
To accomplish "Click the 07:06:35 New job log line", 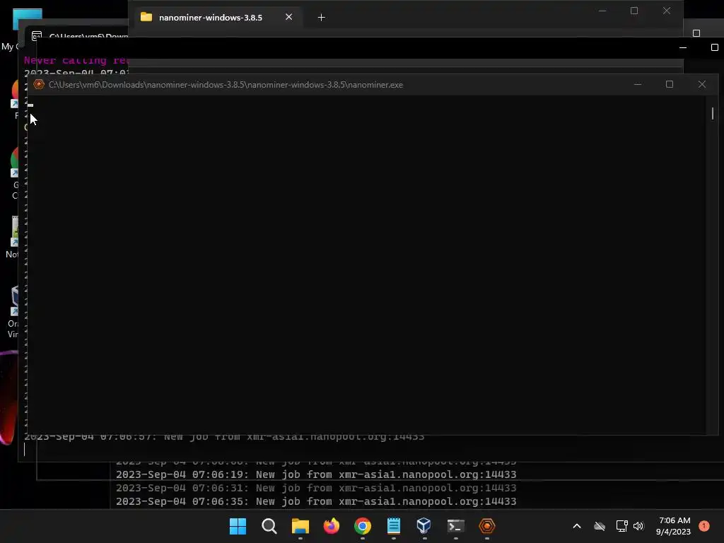I will [x=316, y=501].
